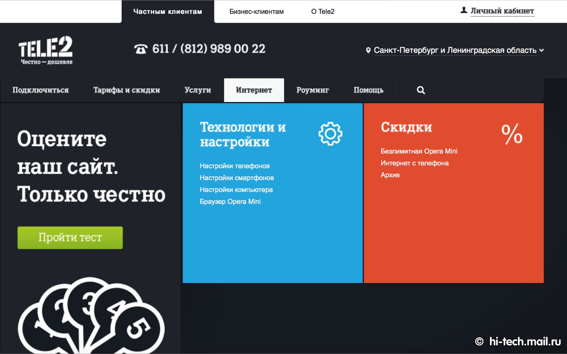Switch to the Частным клиентам tab
The width and height of the screenshot is (567, 354).
[x=168, y=12]
